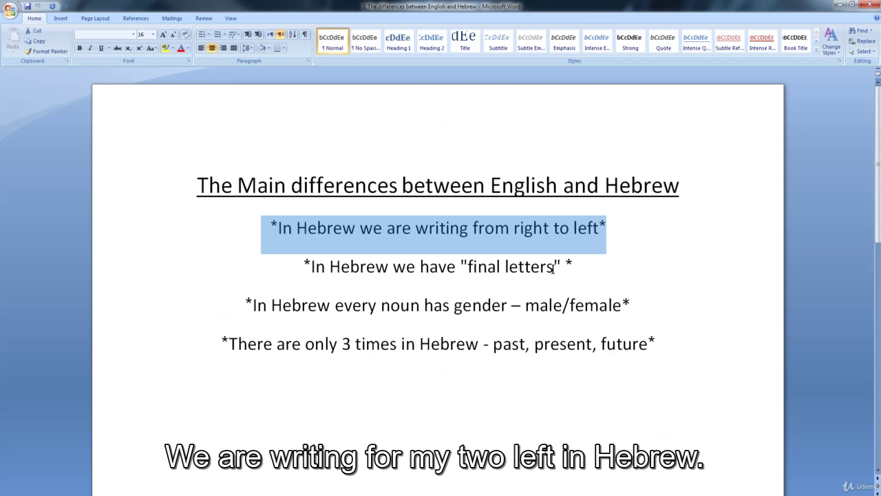Toggle show/hide paragraph marks
Viewport: 881px width, 496px height.
pyautogui.click(x=304, y=34)
